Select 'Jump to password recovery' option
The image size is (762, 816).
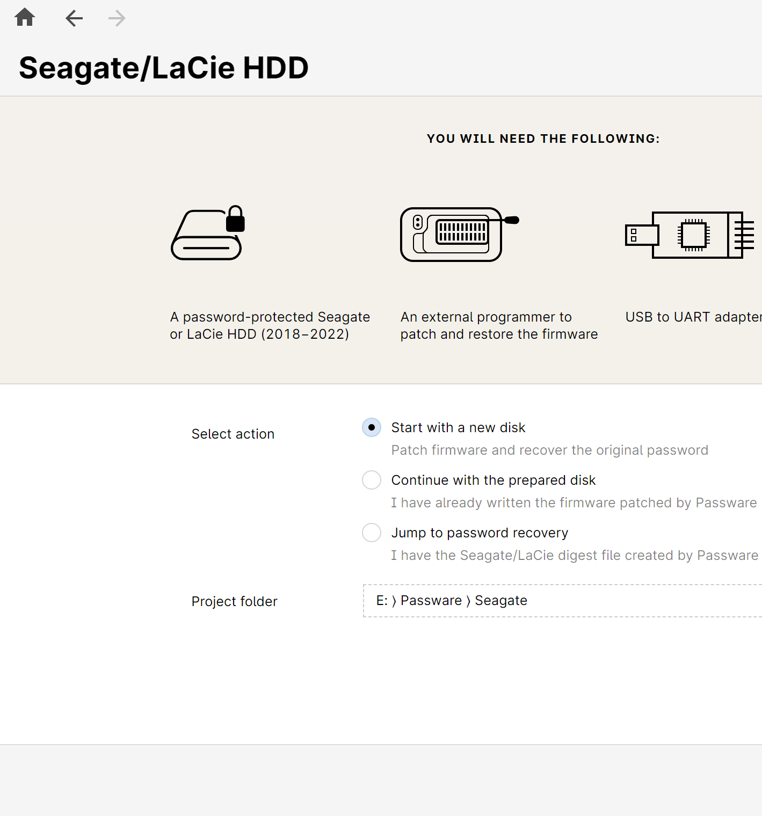tap(372, 533)
